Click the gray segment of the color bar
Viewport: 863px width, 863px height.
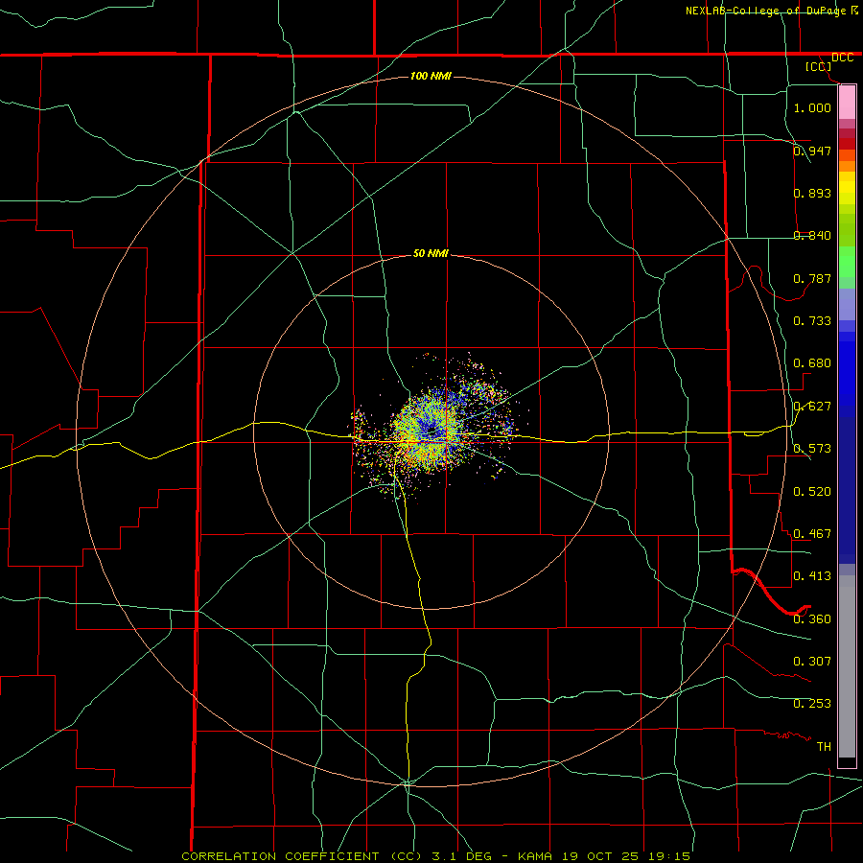click(847, 666)
